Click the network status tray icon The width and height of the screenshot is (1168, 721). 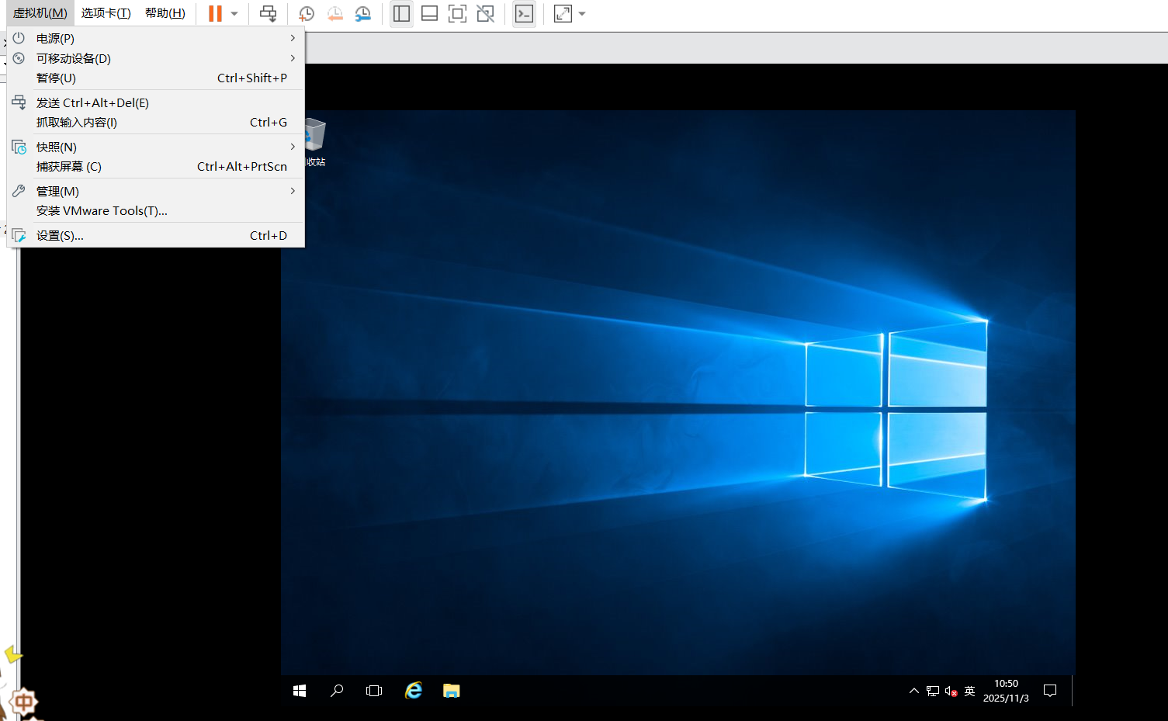933,691
